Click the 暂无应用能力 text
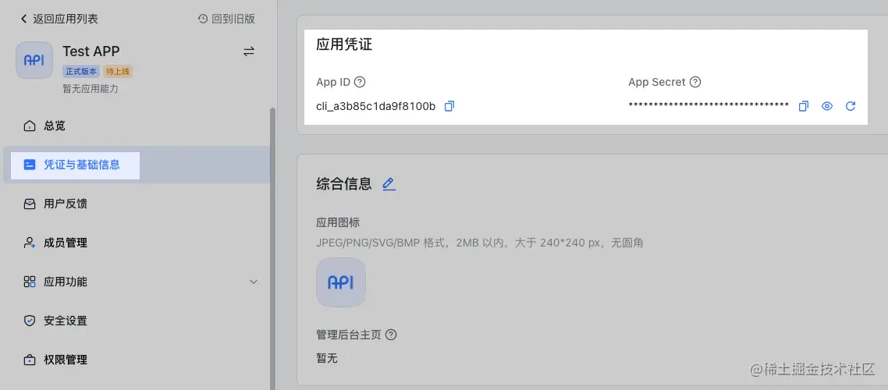888x390 pixels. pos(91,89)
